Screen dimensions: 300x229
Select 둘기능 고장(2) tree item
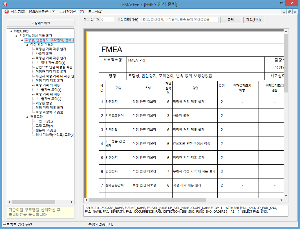(51, 99)
